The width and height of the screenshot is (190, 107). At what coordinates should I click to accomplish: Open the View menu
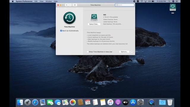click(x=42, y=1)
